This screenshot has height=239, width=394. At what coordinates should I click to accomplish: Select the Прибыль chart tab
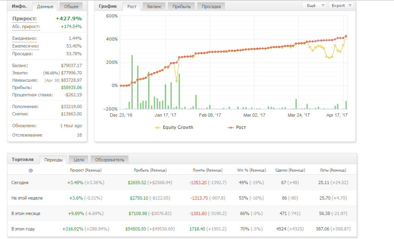point(182,7)
